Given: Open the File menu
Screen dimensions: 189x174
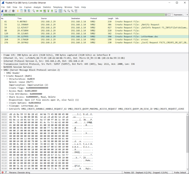Looking at the screenshot, I should pos(3,7).
